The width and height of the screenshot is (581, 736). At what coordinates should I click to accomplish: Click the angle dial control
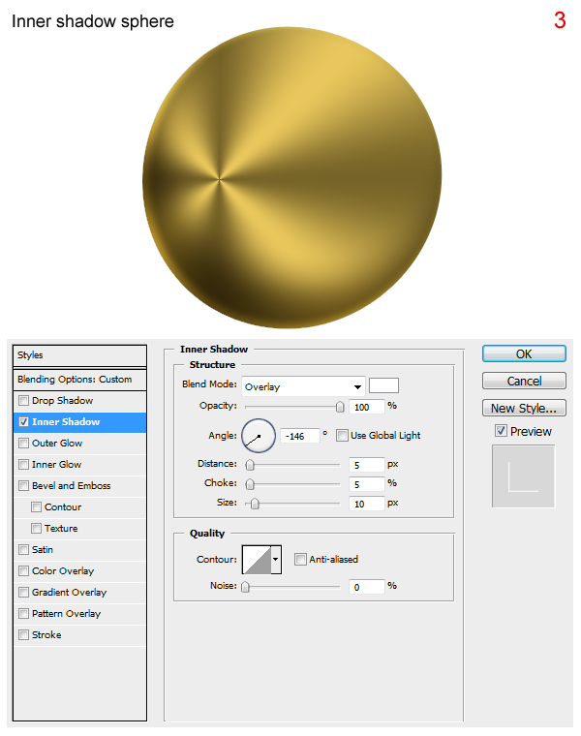tap(259, 436)
